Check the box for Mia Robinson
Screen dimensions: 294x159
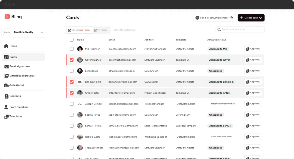coord(72,49)
